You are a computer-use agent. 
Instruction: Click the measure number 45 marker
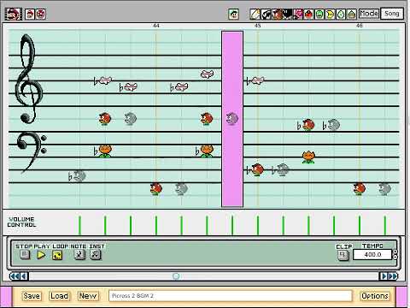pyautogui.click(x=257, y=26)
